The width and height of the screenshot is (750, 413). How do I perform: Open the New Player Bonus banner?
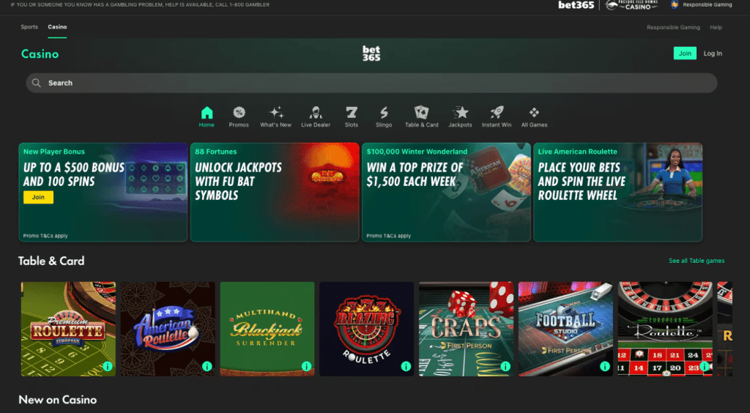point(103,192)
